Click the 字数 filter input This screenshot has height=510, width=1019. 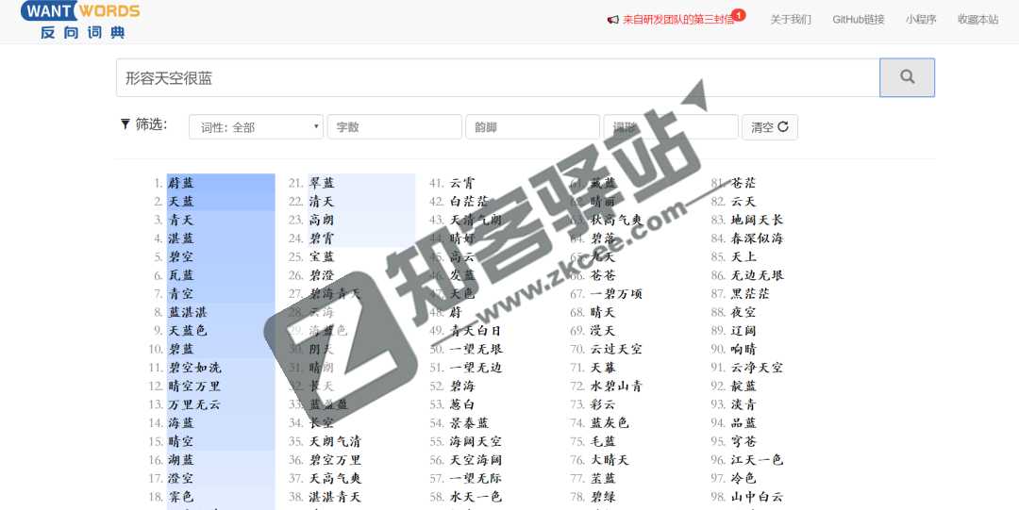(394, 127)
